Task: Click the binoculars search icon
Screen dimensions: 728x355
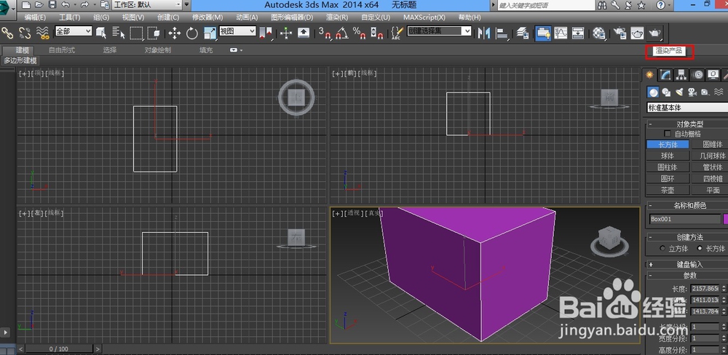Action: (x=602, y=4)
